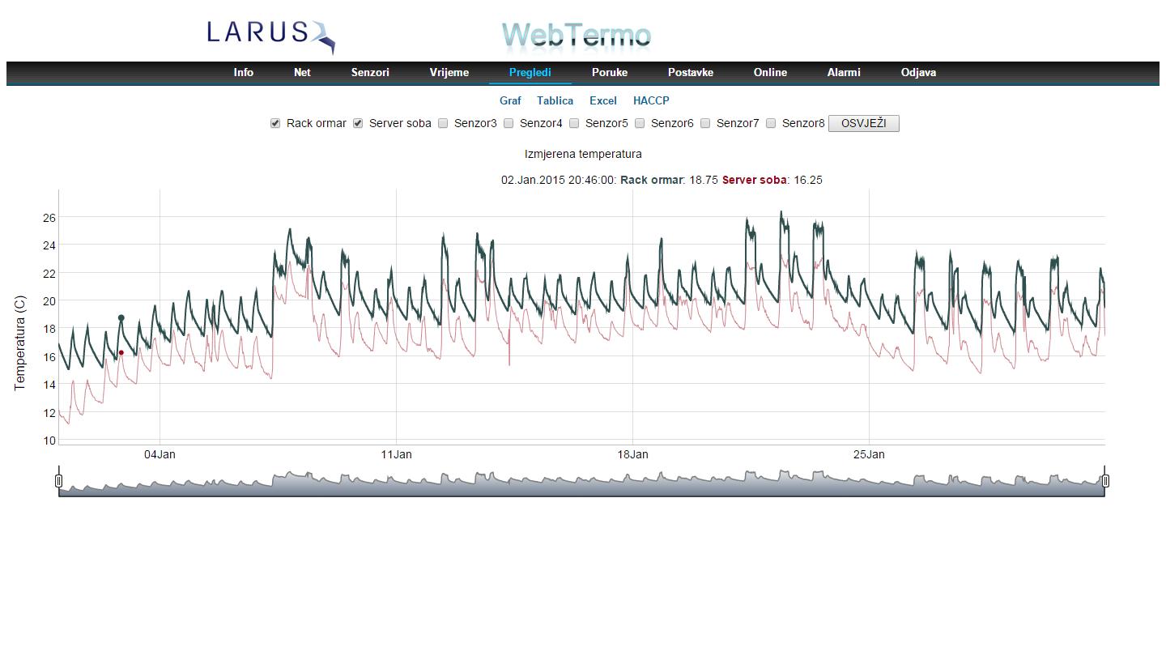Screen dimensions: 1166x647
Task: Enable the Senzor3 checkbox
Action: (x=443, y=124)
